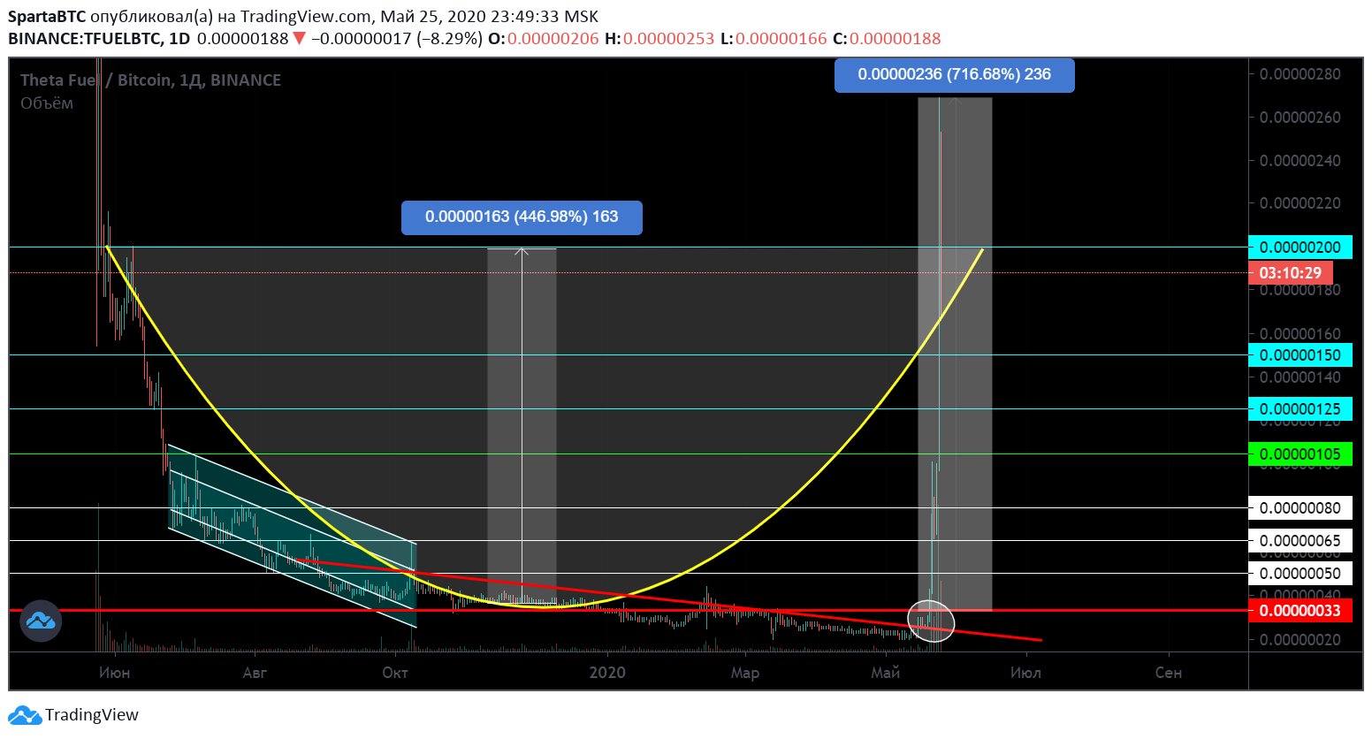Click the Объём volume indicator label
1372x739 pixels.
(x=47, y=103)
